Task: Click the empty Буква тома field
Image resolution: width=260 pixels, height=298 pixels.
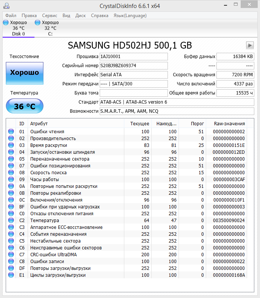Action: [x=134, y=93]
